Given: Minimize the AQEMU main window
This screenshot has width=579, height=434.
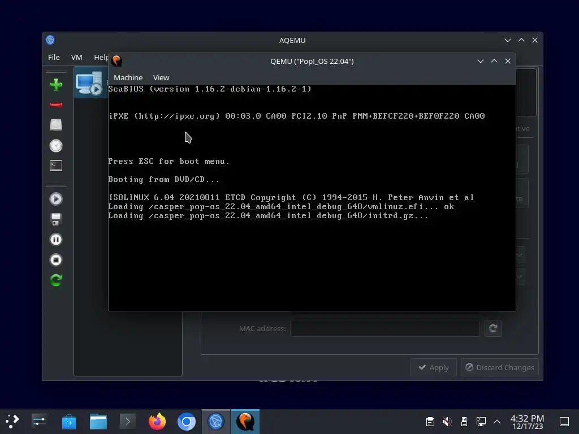Looking at the screenshot, I should [x=508, y=40].
